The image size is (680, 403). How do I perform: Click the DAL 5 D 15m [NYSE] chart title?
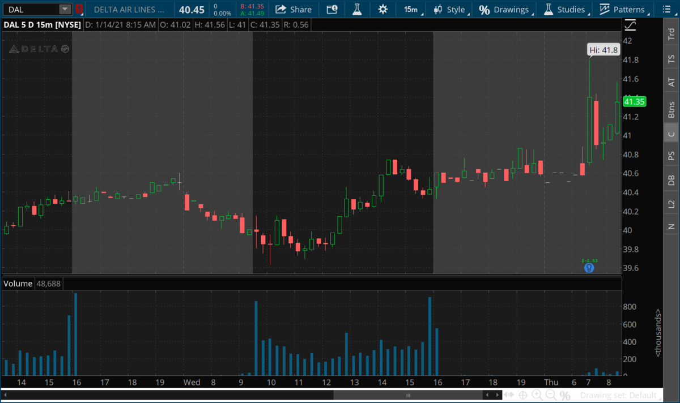[x=42, y=25]
